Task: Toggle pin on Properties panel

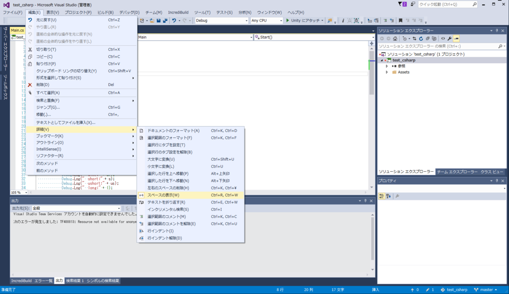Action: click(x=497, y=181)
